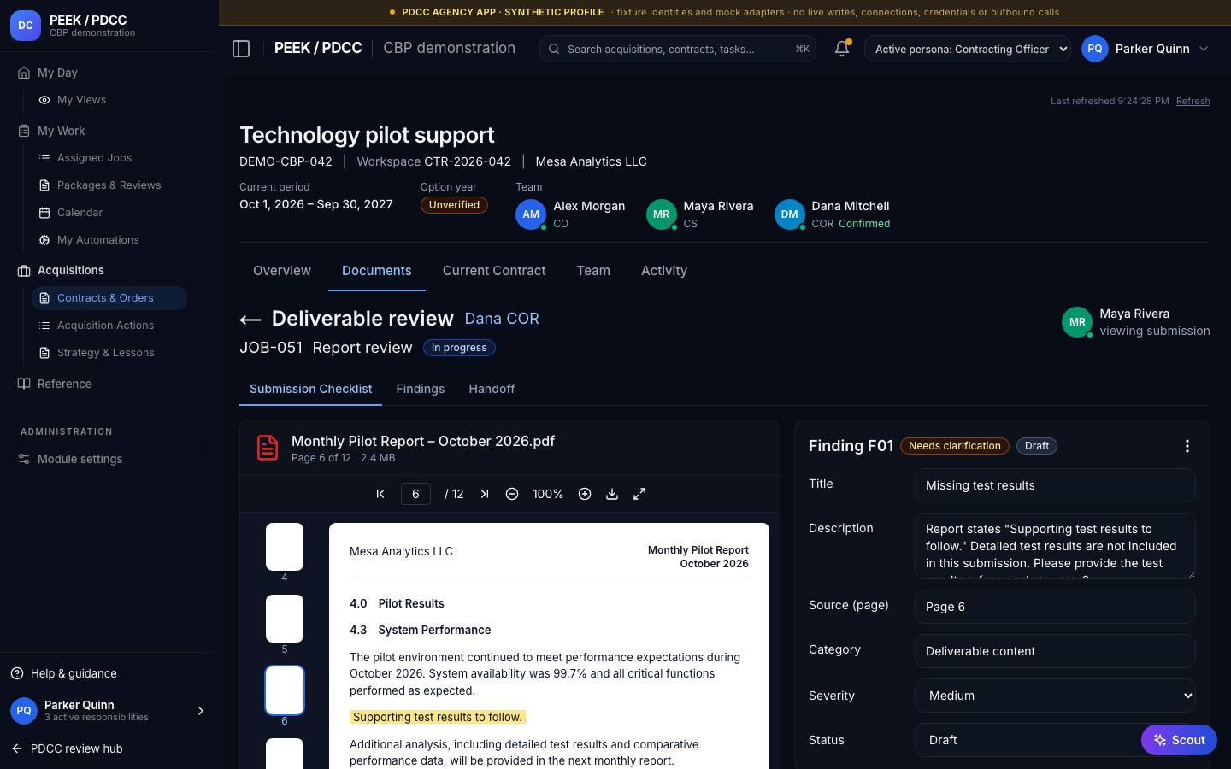This screenshot has width=1231, height=769.
Task: Edit the Source (page) field
Action: (1055, 607)
